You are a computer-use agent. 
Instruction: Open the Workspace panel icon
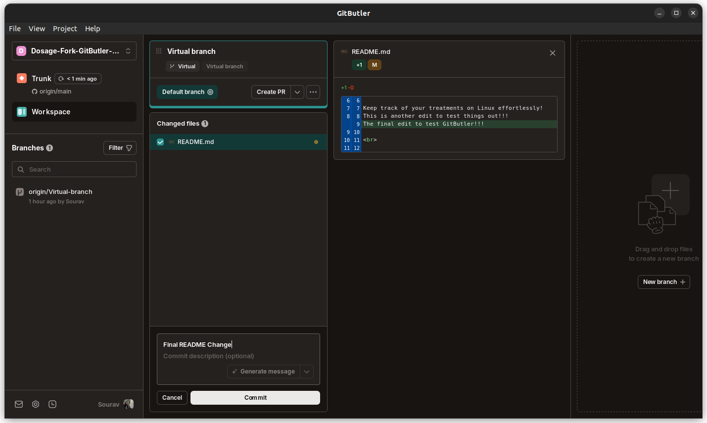(21, 111)
